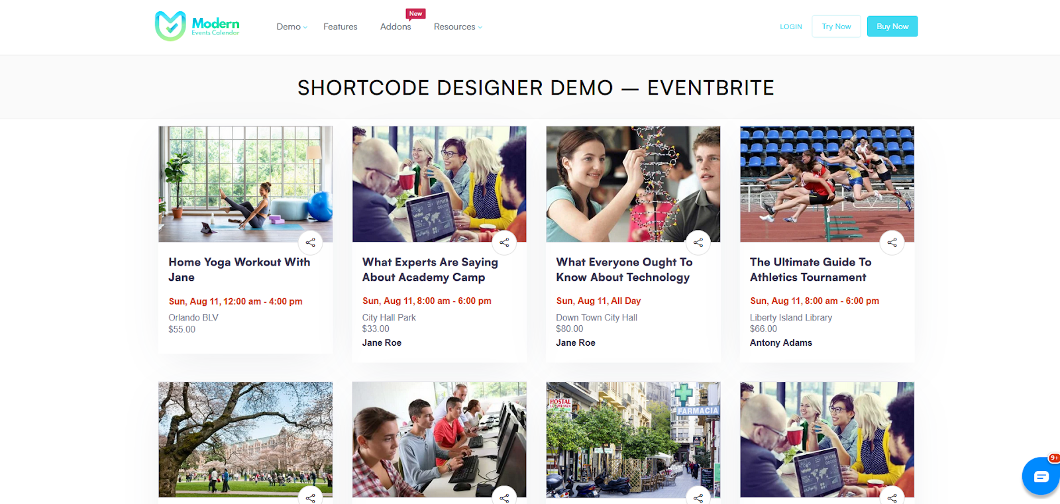1060x504 pixels.
Task: Open Home Yoga Workout With Jane title
Action: 239,270
